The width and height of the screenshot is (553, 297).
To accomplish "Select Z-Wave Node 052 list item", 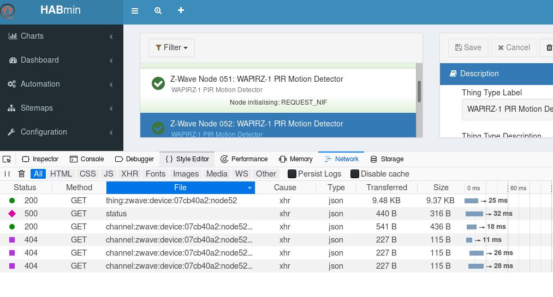I will [278, 125].
